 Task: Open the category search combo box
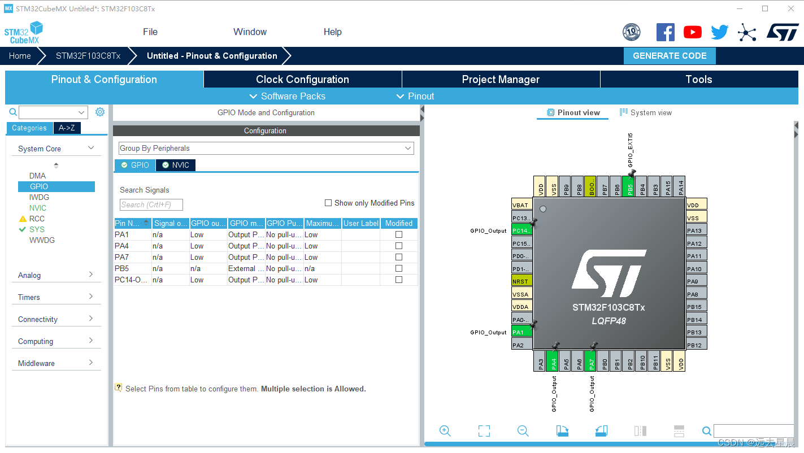(53, 112)
